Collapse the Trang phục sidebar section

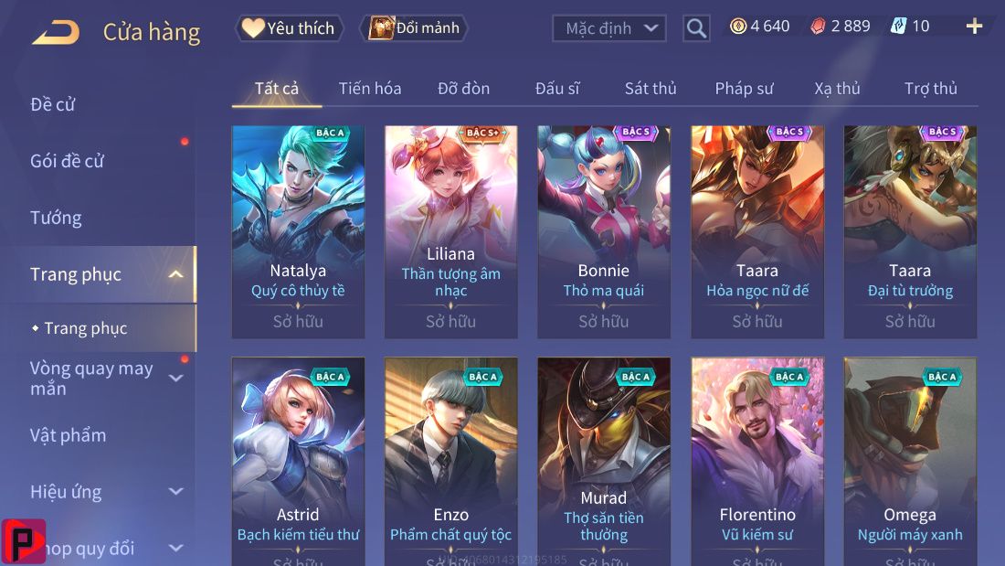[175, 274]
